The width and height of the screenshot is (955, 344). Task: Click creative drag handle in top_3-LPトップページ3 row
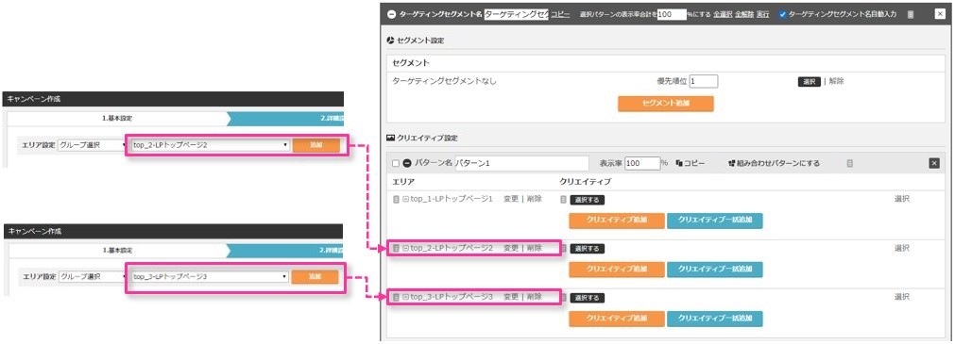(x=563, y=298)
